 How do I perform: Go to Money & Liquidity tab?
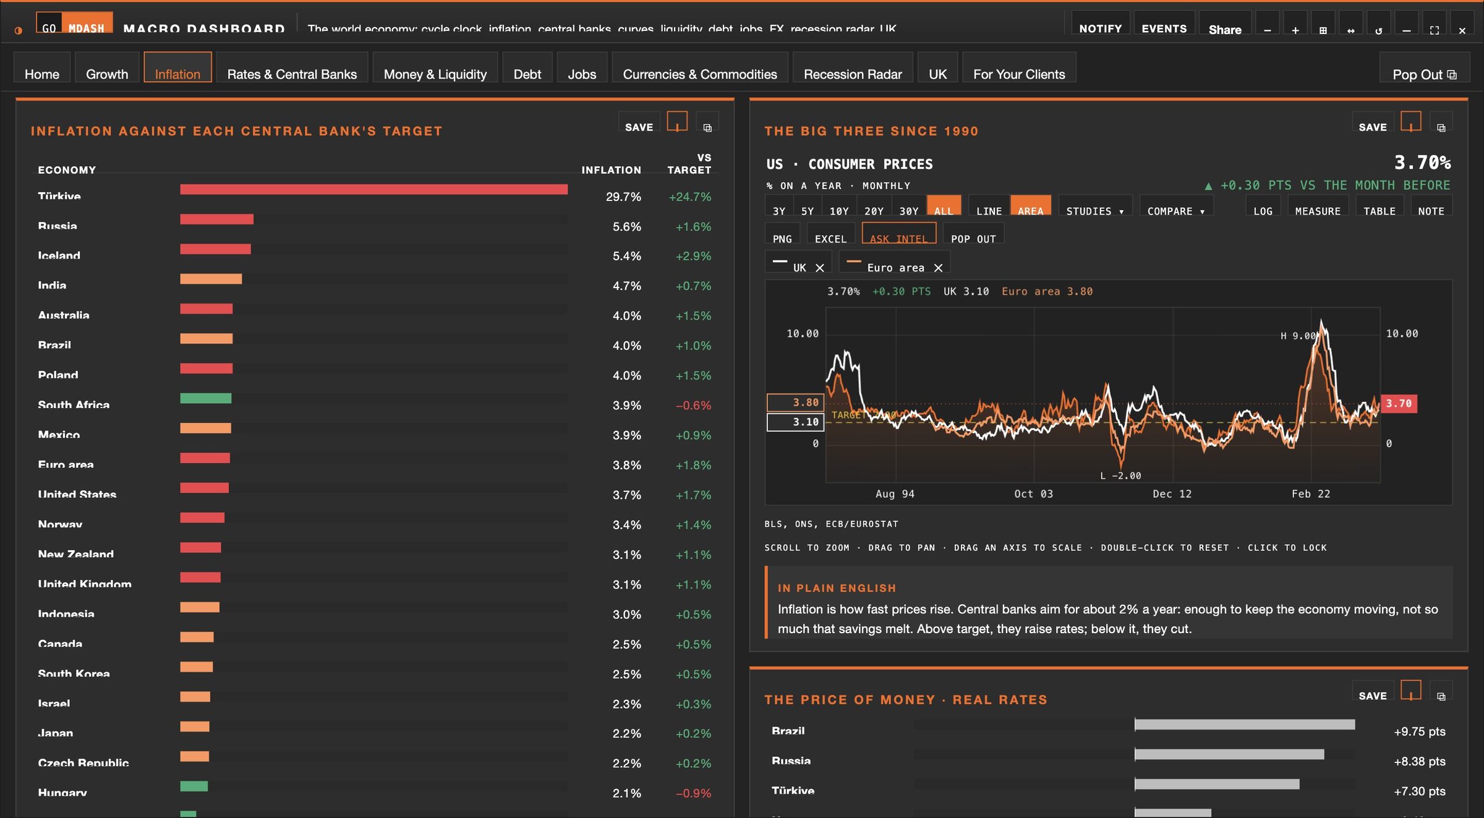tap(435, 68)
